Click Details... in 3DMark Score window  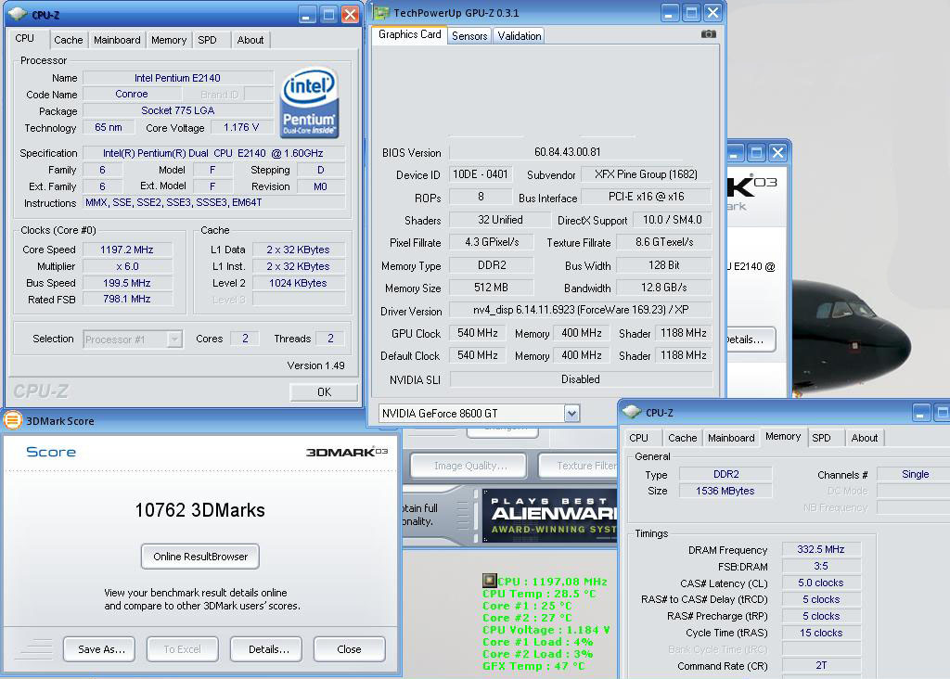[x=266, y=648]
